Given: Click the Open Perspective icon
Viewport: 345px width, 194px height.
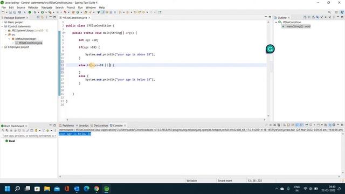Looking at the screenshot, I should [x=336, y=12].
